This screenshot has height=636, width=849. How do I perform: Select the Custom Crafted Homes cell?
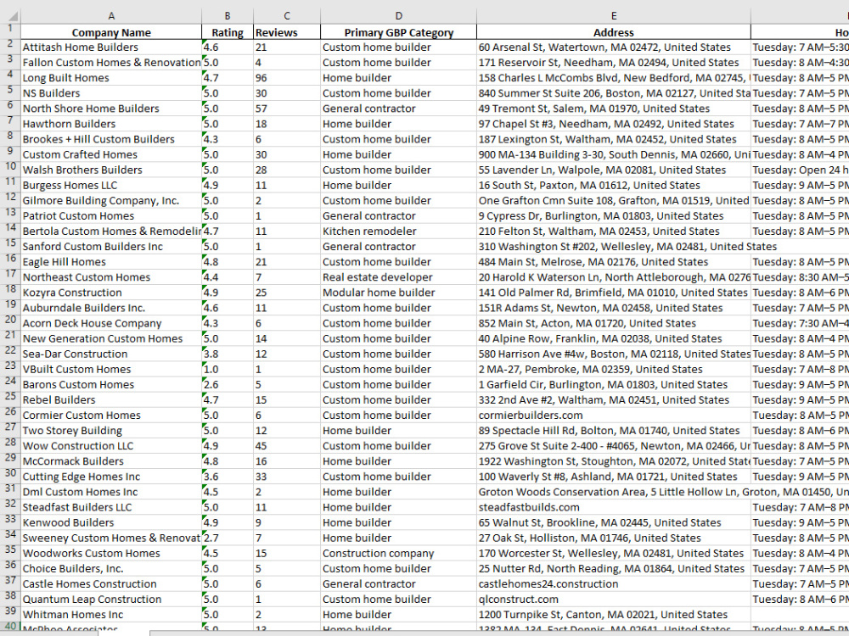pyautogui.click(x=111, y=154)
